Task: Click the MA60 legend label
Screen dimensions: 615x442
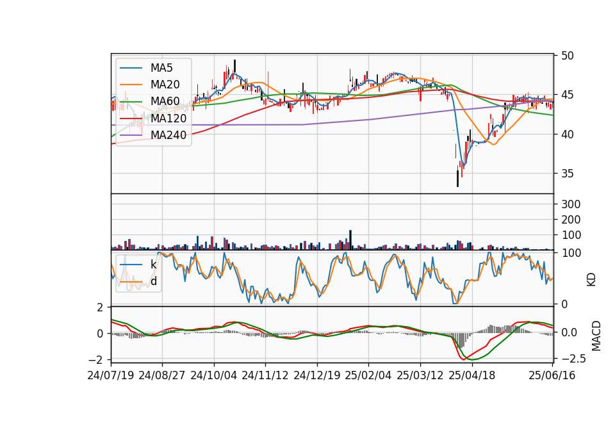Action: click(x=165, y=101)
